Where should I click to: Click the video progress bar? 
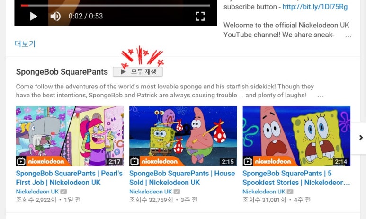(116, 5)
